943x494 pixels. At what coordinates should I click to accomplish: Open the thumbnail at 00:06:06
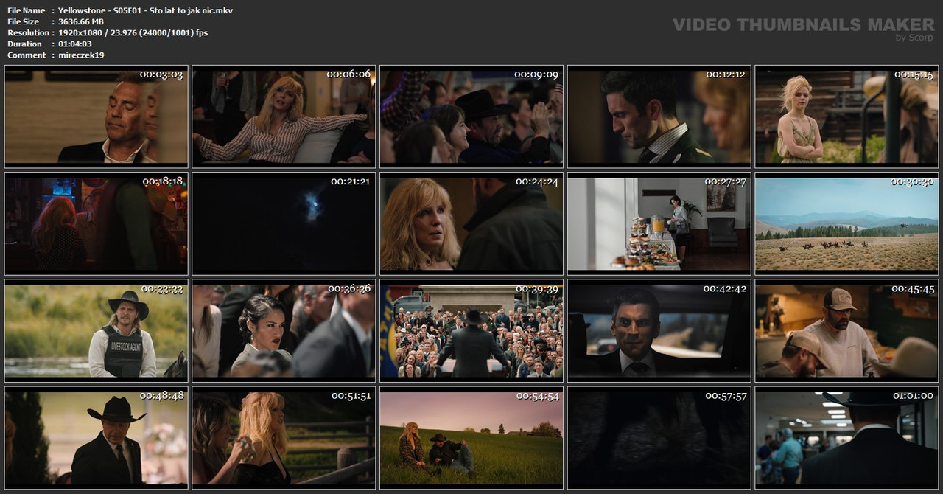pos(284,116)
